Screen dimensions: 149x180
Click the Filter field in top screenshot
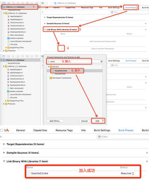click(129, 12)
